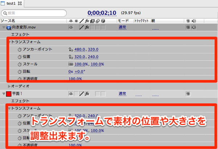Screen dimensions: 218x149
Task: Toggle 位置 stopwatch for 向き変形.mov
Action: [x=20, y=57]
